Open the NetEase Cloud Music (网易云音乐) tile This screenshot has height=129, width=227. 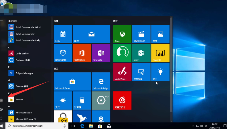(x=122, y=100)
